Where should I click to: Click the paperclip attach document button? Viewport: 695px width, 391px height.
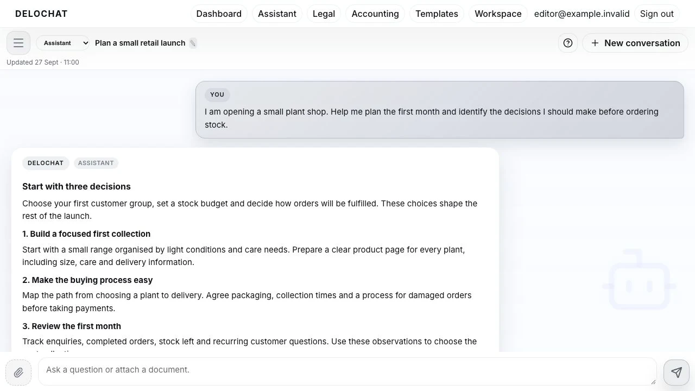tap(18, 373)
